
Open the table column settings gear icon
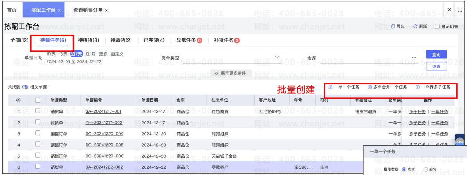(x=18, y=100)
